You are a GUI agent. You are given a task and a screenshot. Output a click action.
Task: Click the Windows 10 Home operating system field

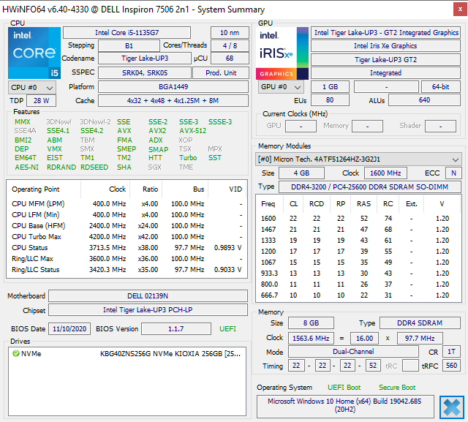[345, 405]
